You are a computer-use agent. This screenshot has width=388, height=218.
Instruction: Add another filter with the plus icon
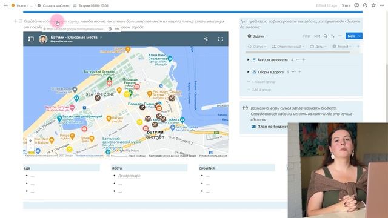[358, 47]
